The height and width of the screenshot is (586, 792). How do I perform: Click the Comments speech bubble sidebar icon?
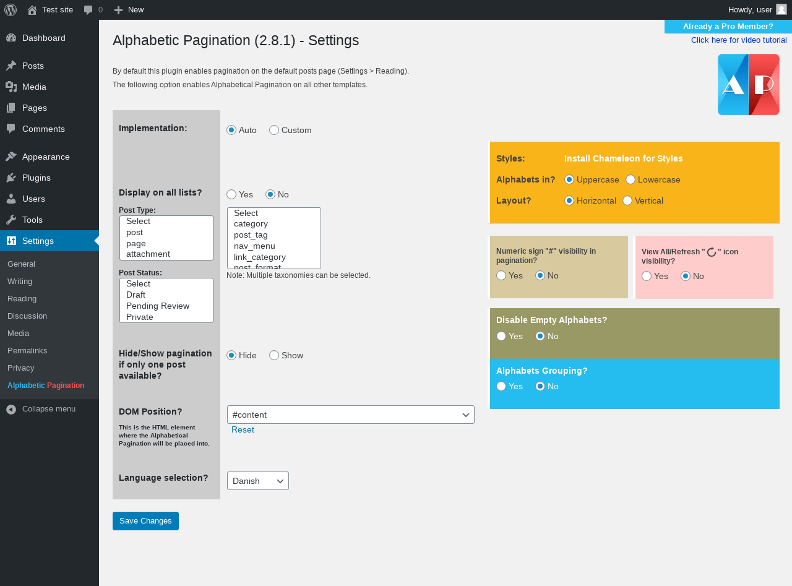[x=11, y=129]
